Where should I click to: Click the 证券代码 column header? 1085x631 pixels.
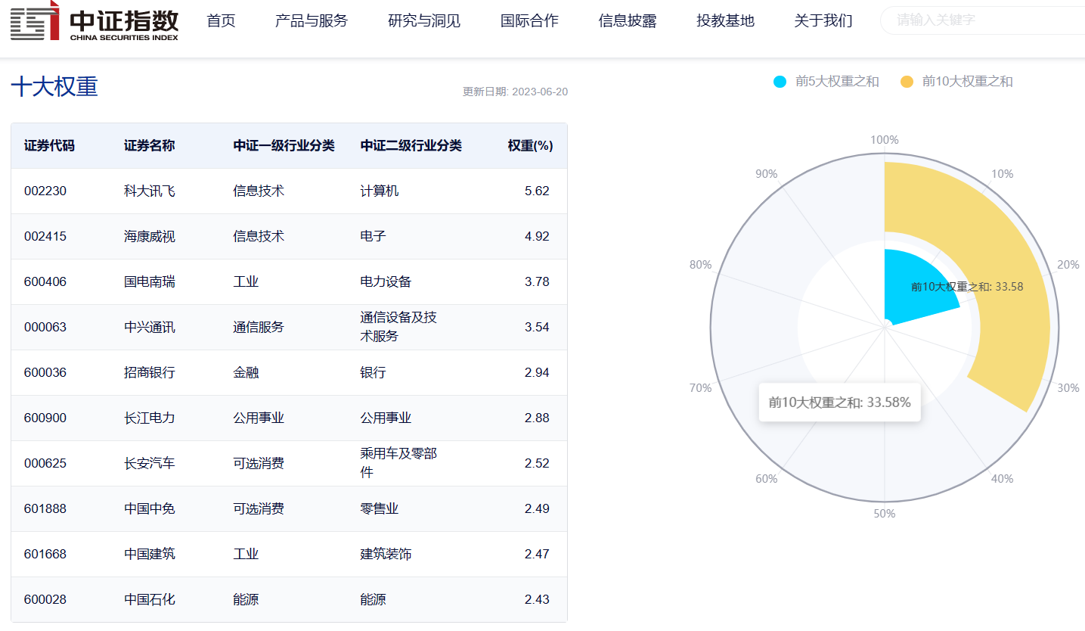pyautogui.click(x=49, y=146)
